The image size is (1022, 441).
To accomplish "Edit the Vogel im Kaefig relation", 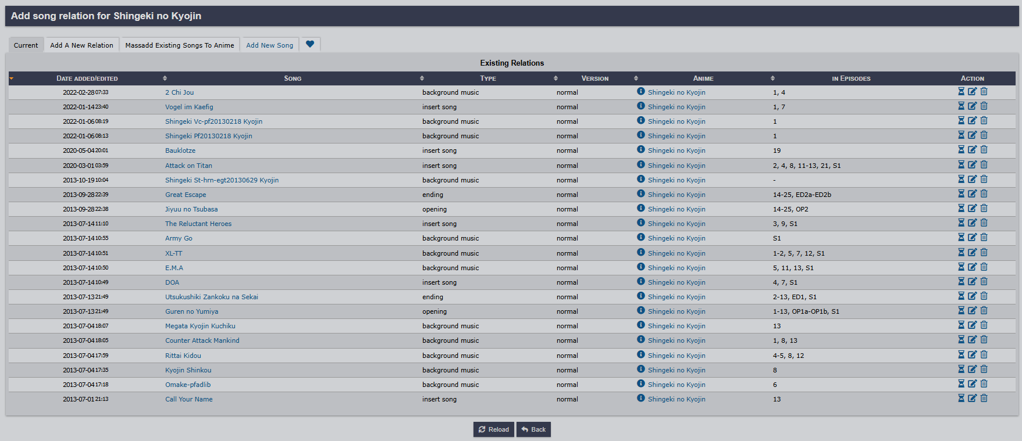I will (x=972, y=106).
